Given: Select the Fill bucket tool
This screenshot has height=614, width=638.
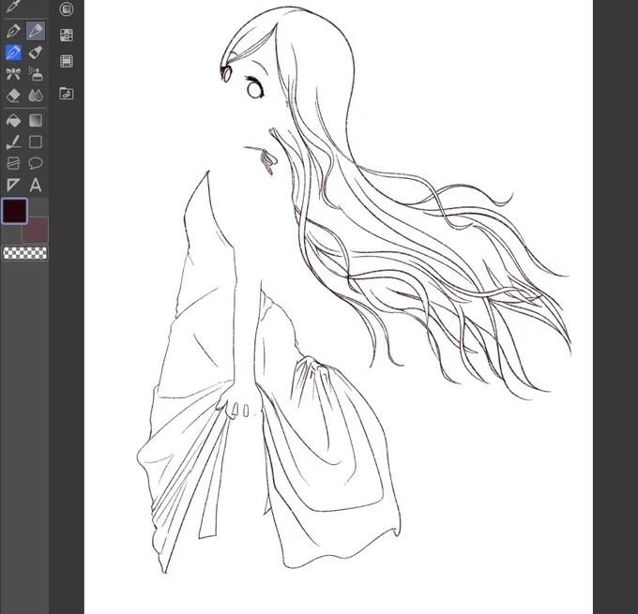Looking at the screenshot, I should click(13, 120).
